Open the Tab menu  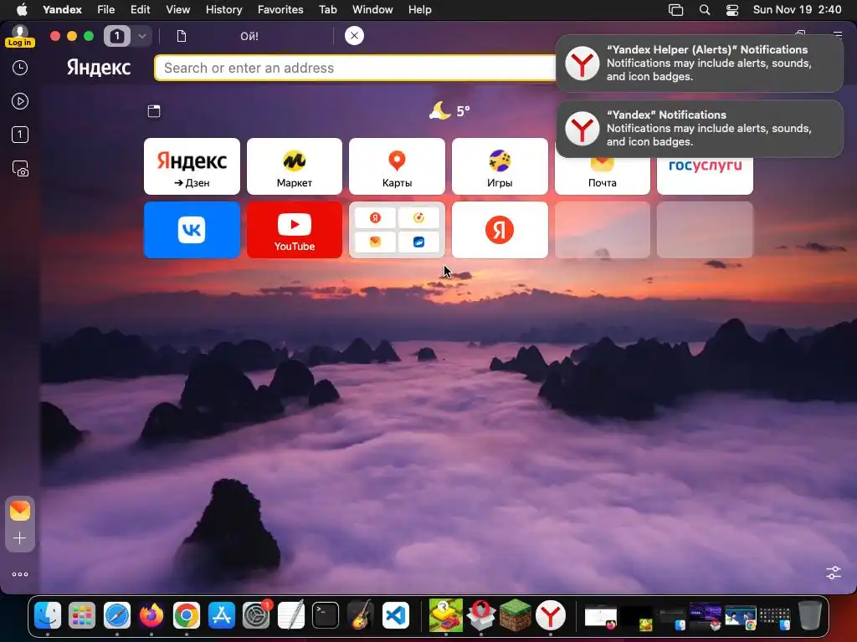click(328, 10)
